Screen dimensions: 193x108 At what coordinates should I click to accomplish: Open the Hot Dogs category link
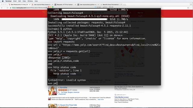pos(64,92)
